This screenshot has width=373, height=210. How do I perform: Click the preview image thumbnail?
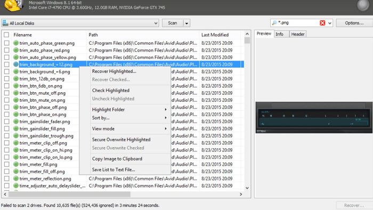tap(314, 117)
